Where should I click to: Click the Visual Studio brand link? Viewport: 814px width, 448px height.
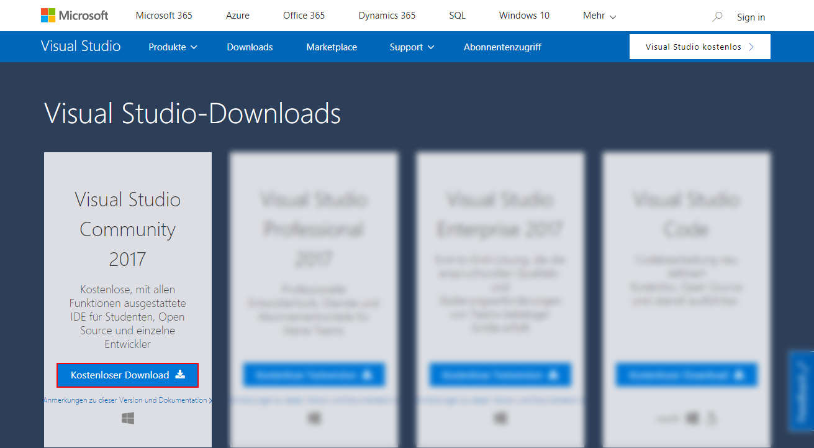(81, 46)
